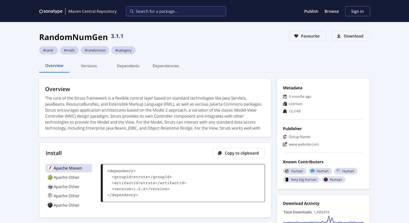409x223 pixels.
Task: Click the download arrow icon
Action: 339,36
